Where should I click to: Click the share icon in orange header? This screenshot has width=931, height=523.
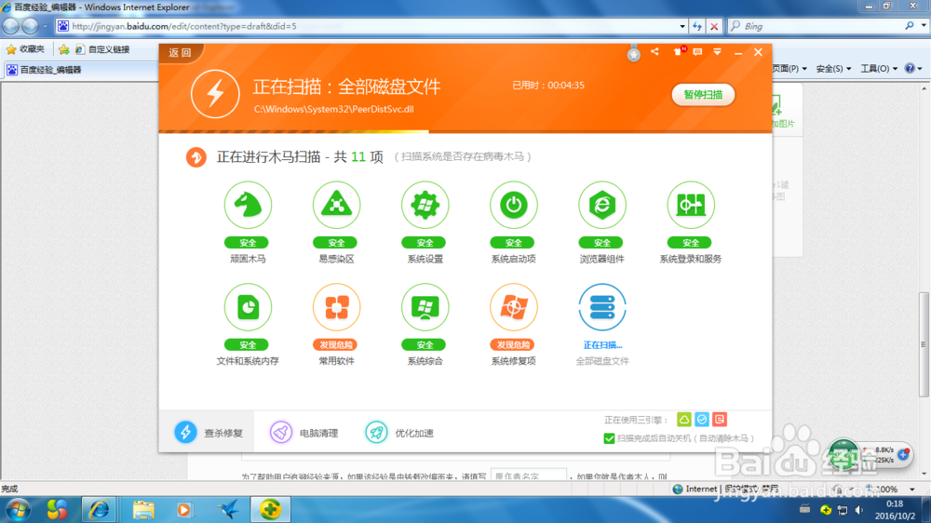tap(654, 51)
